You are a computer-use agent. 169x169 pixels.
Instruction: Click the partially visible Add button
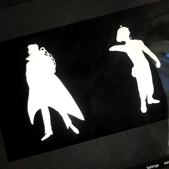click(166, 163)
